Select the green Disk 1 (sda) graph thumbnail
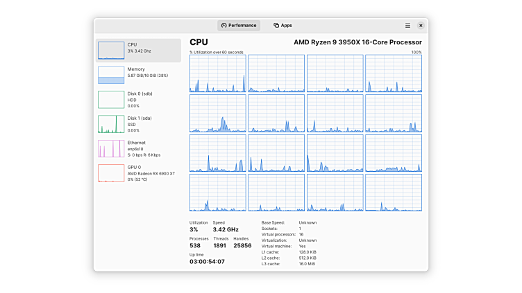The image size is (522, 293). [110, 124]
